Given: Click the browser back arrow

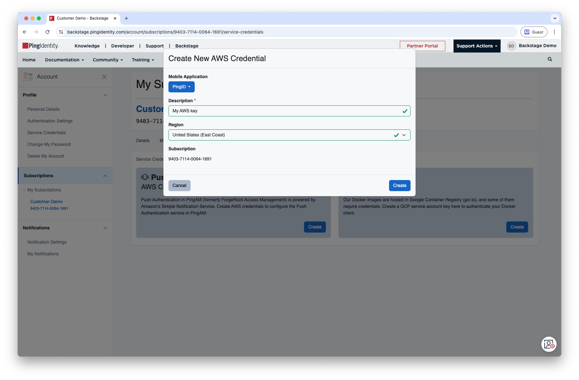Looking at the screenshot, I should point(25,32).
